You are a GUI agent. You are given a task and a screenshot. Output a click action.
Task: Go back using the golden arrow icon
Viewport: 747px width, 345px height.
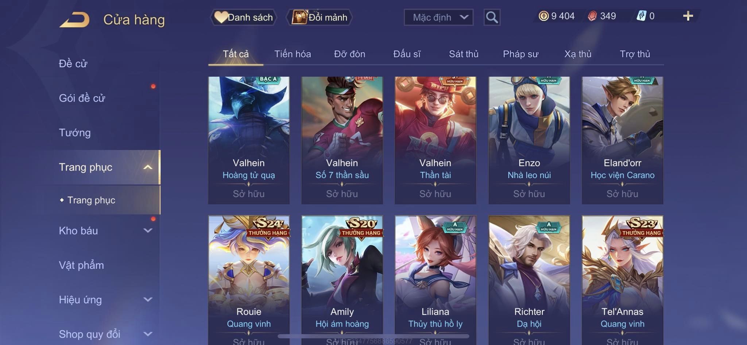(74, 19)
